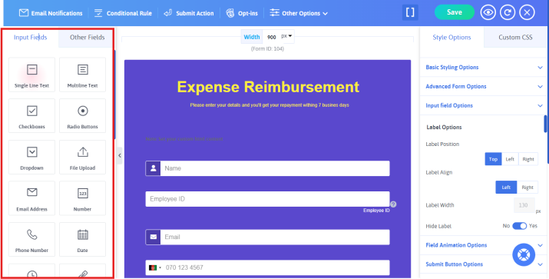Screen dimensions: 549x279
Task: Preview the form with the eye icon
Action: (x=488, y=12)
